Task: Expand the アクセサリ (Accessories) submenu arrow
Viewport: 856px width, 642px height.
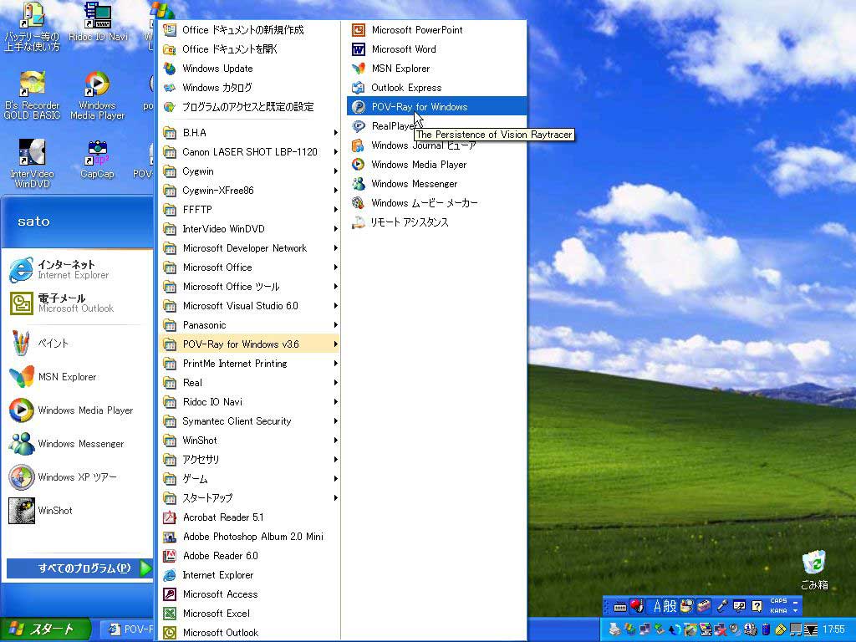Action: (335, 460)
